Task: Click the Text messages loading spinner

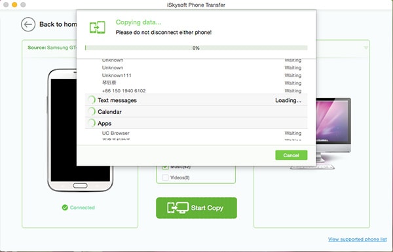Action: pos(92,100)
